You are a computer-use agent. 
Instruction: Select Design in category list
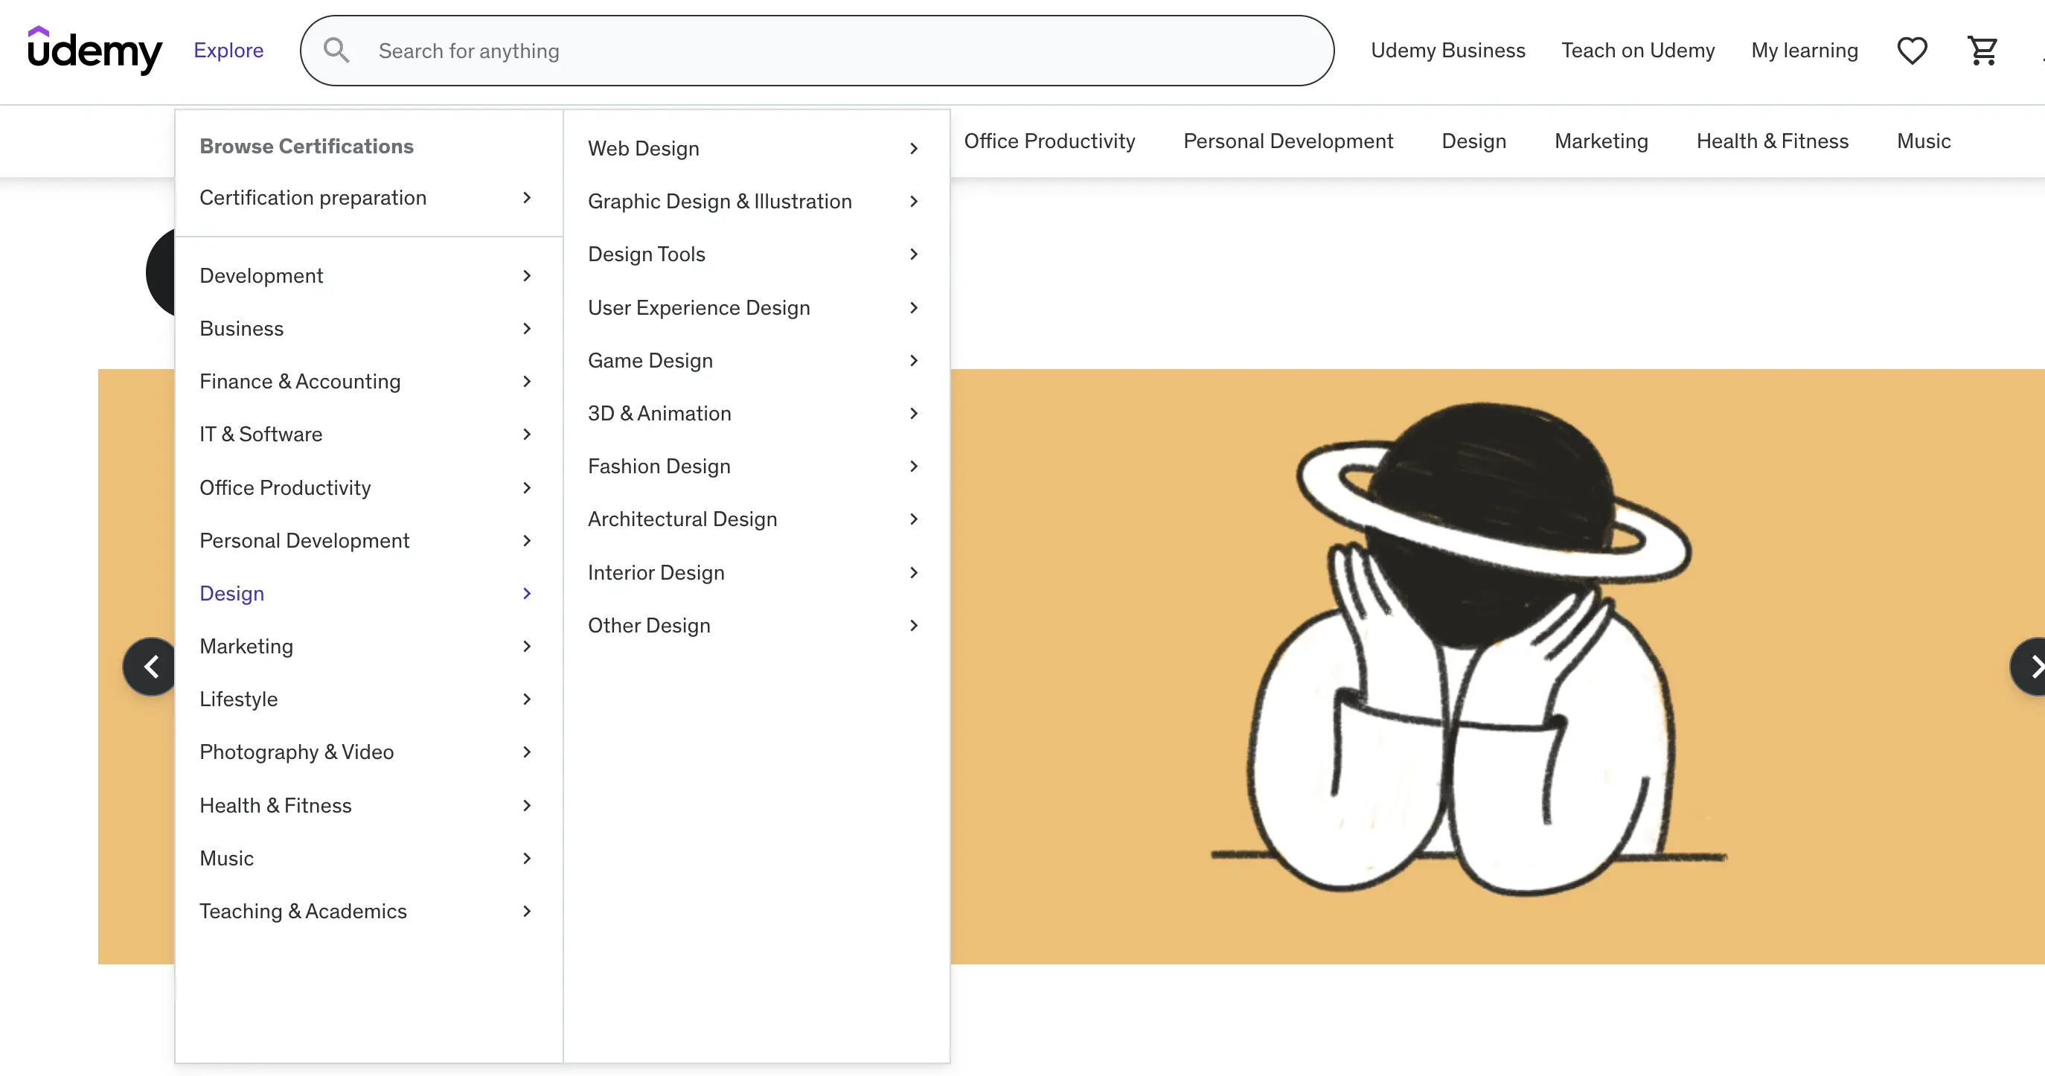pos(231,593)
